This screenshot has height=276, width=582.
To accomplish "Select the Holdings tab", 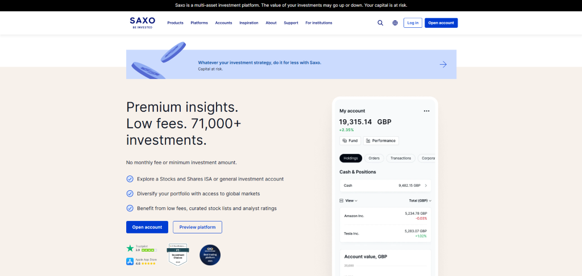I will pos(351,158).
